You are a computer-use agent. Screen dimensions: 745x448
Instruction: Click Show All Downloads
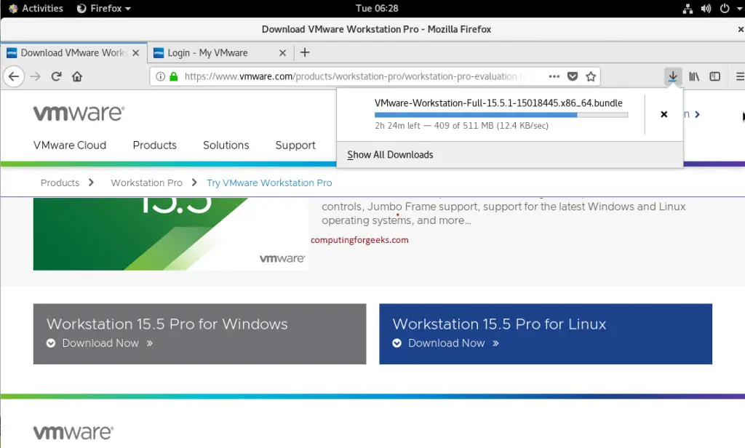click(x=390, y=155)
